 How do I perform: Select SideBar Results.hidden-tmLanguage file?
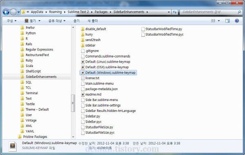pos(111,111)
